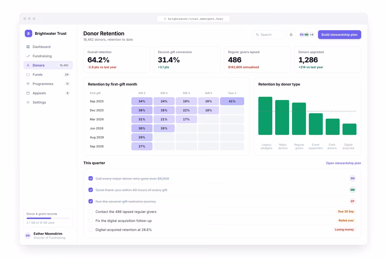
Task: Click EN assignee badge on major donor task
Action: point(352,178)
